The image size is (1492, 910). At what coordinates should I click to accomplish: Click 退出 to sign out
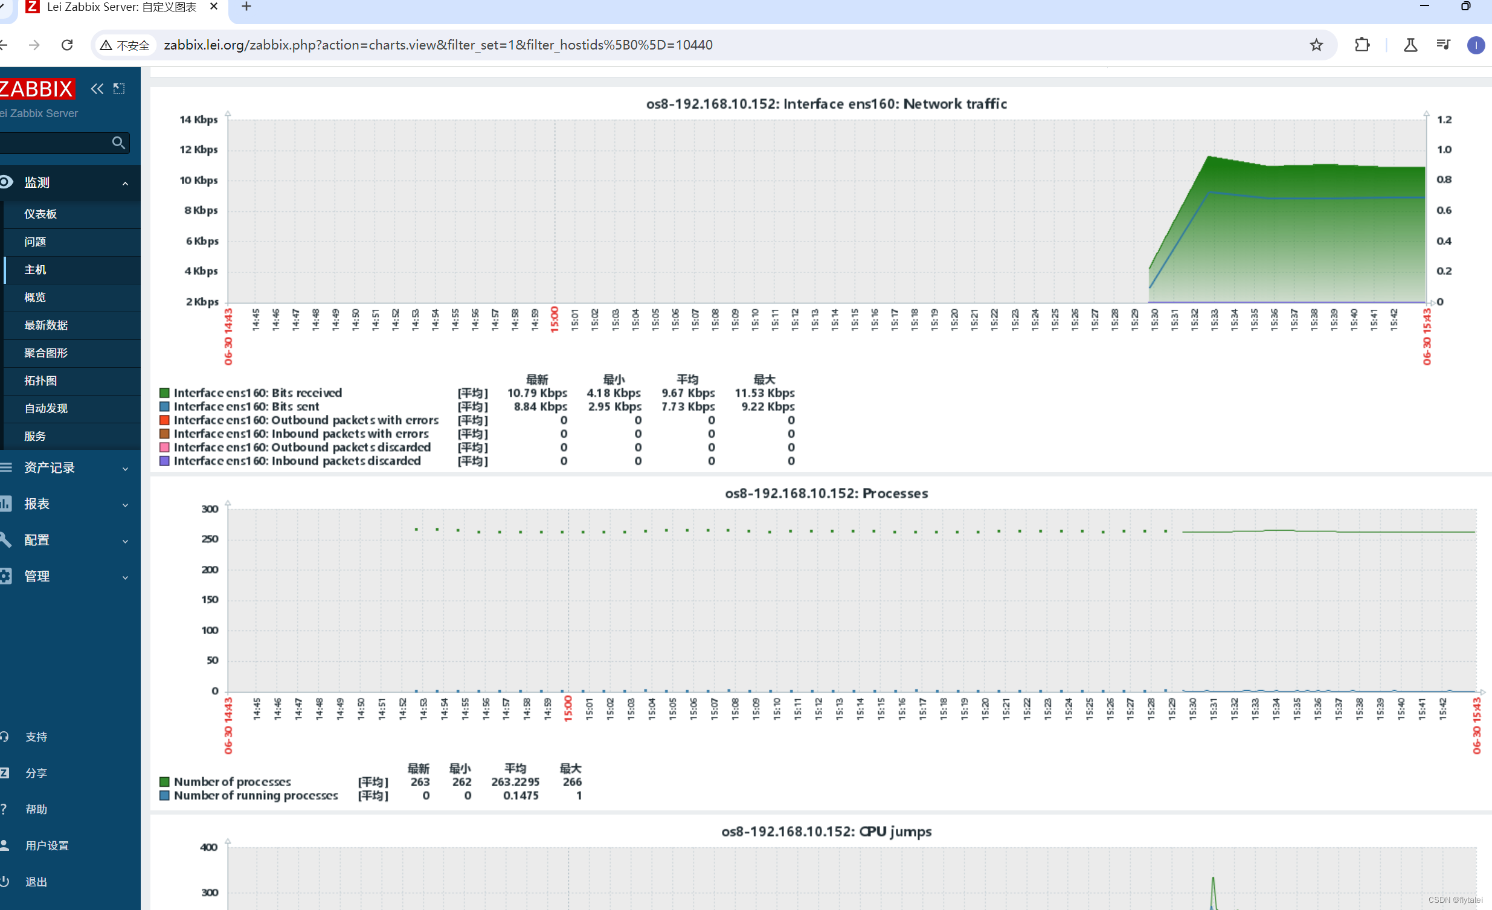pos(36,882)
